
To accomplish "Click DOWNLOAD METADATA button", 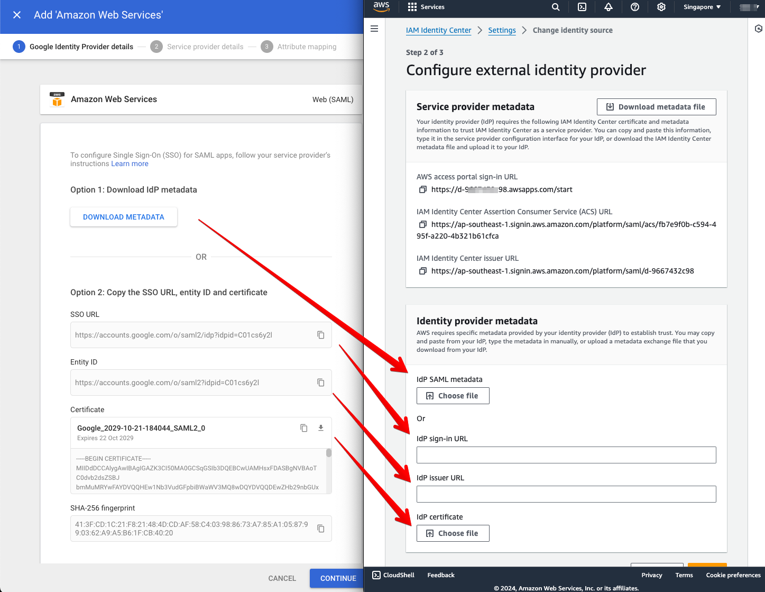I will click(x=124, y=217).
